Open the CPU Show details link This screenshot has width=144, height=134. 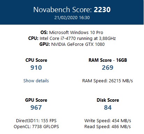[36, 81]
